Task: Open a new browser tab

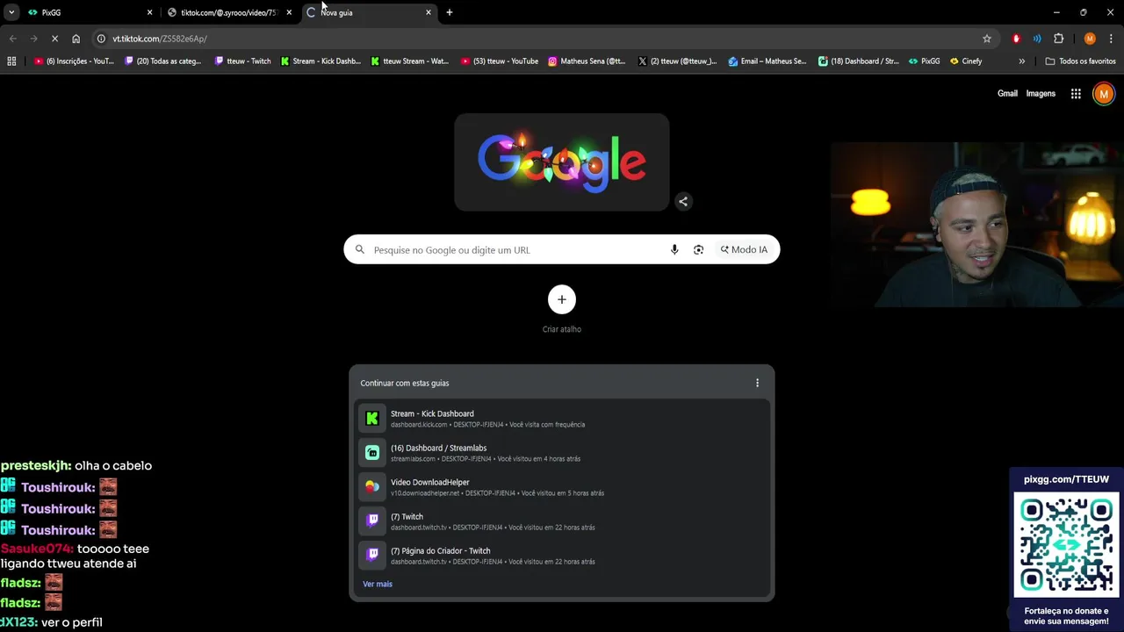Action: coord(450,12)
